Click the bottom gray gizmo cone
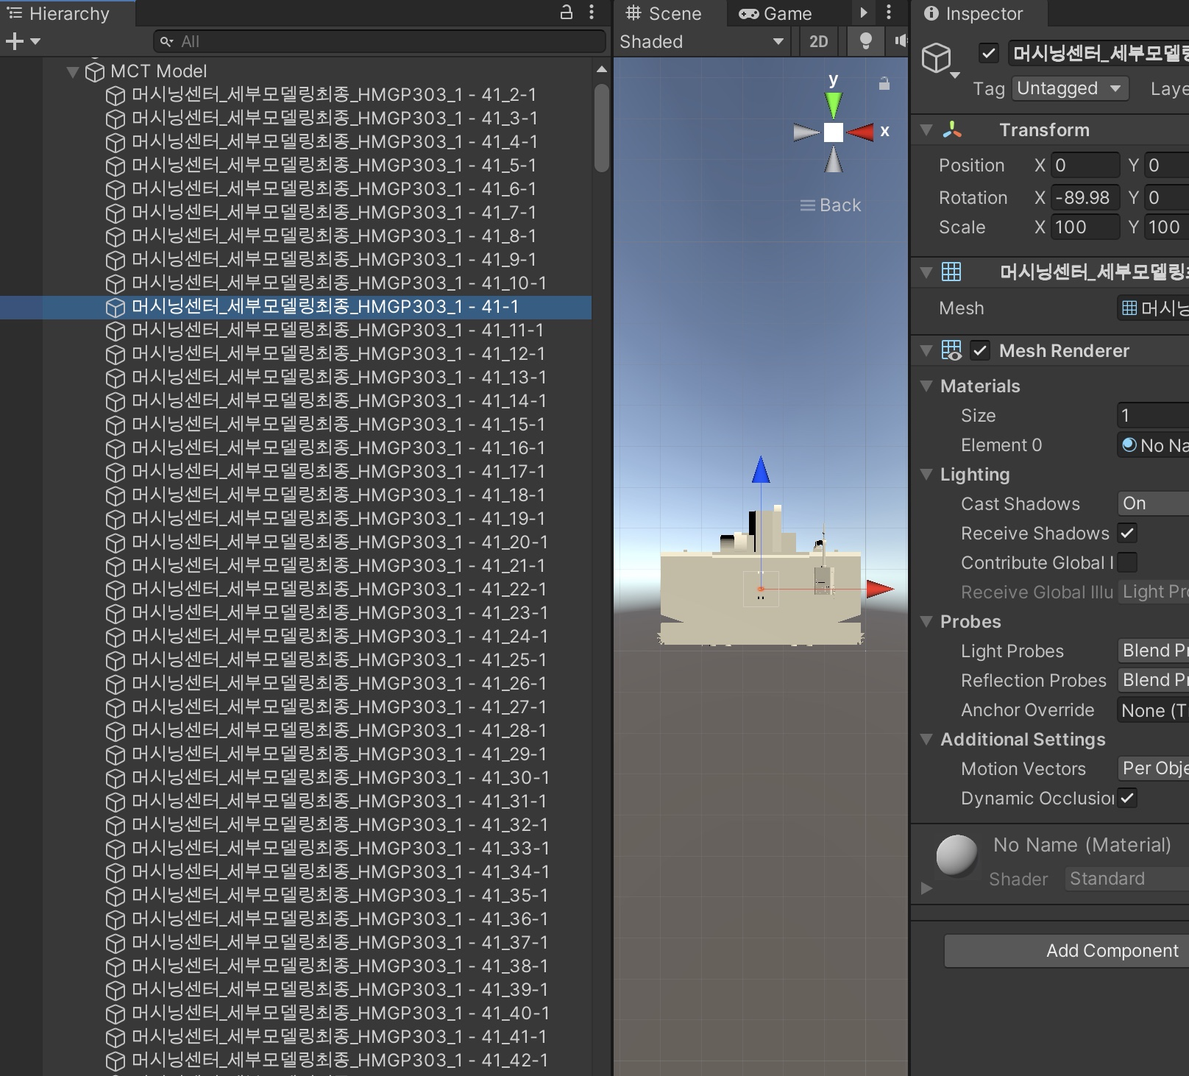The image size is (1189, 1076). 834,160
